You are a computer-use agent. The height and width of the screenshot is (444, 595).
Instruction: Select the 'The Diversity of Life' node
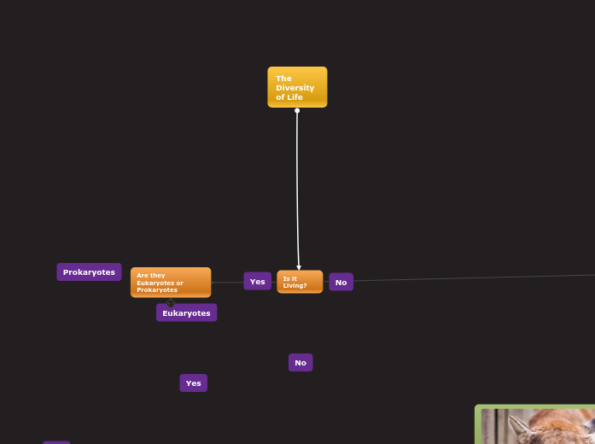pos(297,87)
